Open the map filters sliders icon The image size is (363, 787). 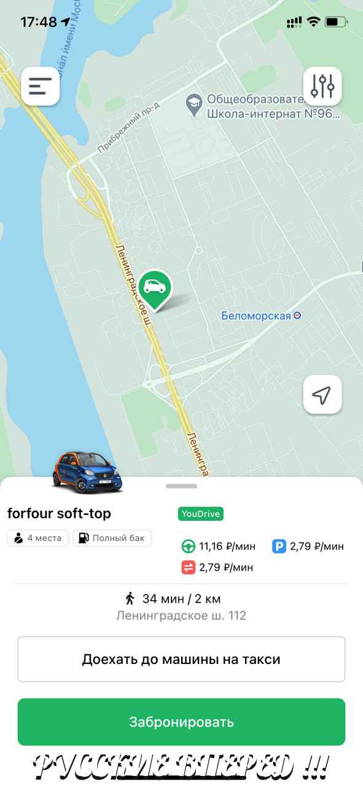(x=322, y=86)
